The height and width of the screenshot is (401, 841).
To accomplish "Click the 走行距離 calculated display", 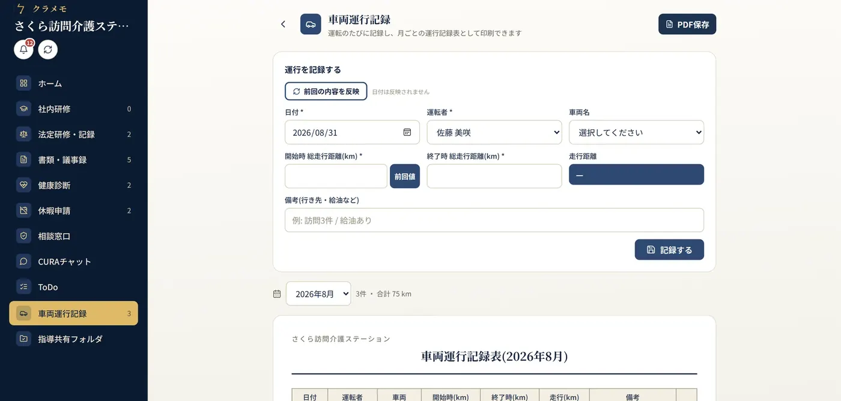I will pos(636,174).
